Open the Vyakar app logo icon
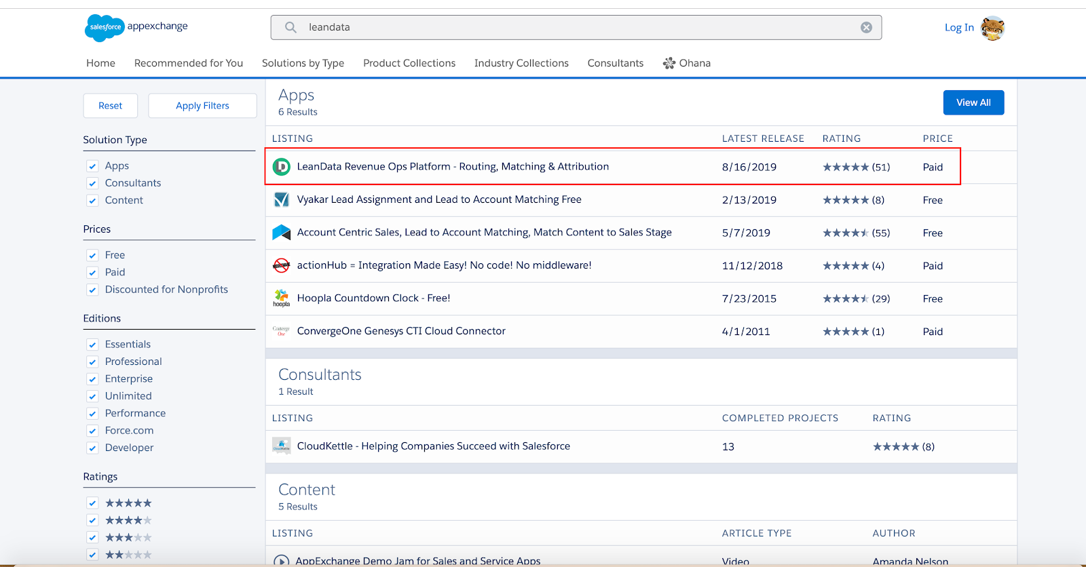The image size is (1086, 567). (x=281, y=199)
